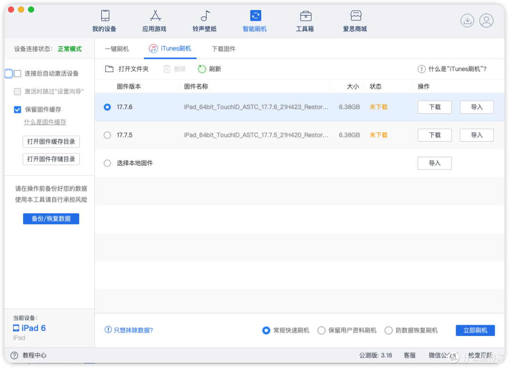This screenshot has height=368, width=509.
Task: Click 正常模式 connection status
Action: (x=70, y=49)
